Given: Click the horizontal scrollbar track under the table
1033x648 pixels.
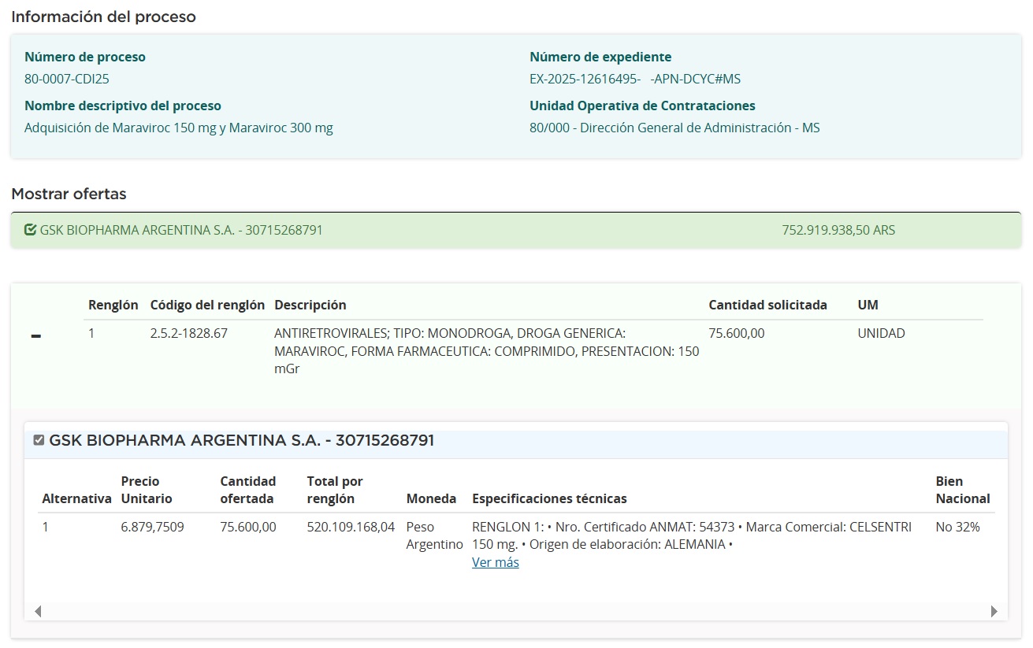Looking at the screenshot, I should pyautogui.click(x=515, y=611).
